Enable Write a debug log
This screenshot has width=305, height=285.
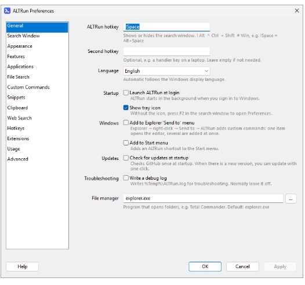(126, 178)
